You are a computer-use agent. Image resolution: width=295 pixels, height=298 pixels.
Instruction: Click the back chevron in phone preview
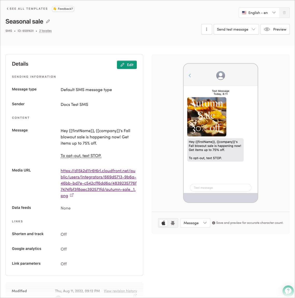coord(190,76)
